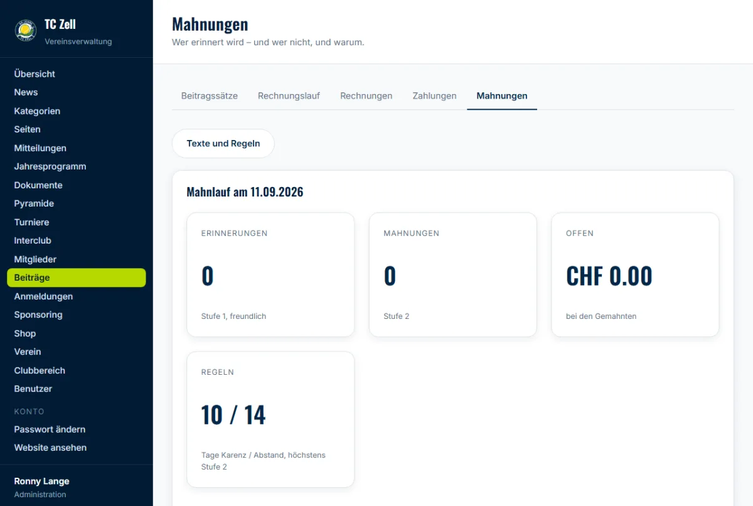
Task: Open the Rechnungen tab
Action: 366,96
